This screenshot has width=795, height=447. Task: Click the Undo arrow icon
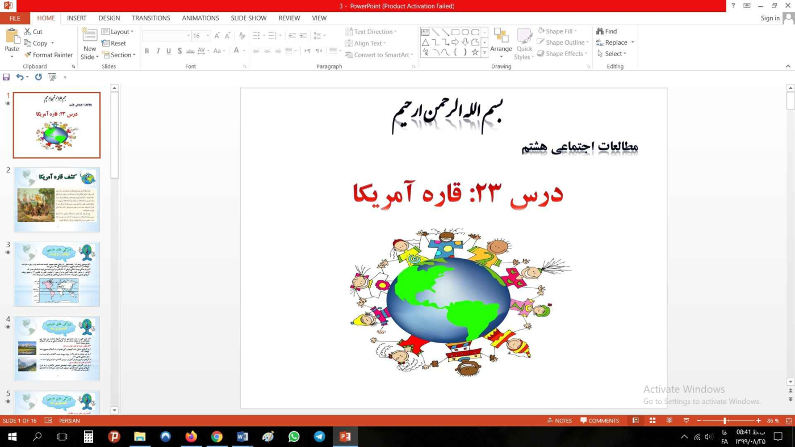tap(20, 77)
